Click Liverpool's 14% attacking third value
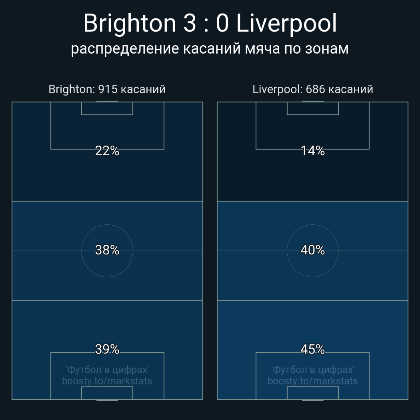This screenshot has height=420, width=420. coord(312,151)
